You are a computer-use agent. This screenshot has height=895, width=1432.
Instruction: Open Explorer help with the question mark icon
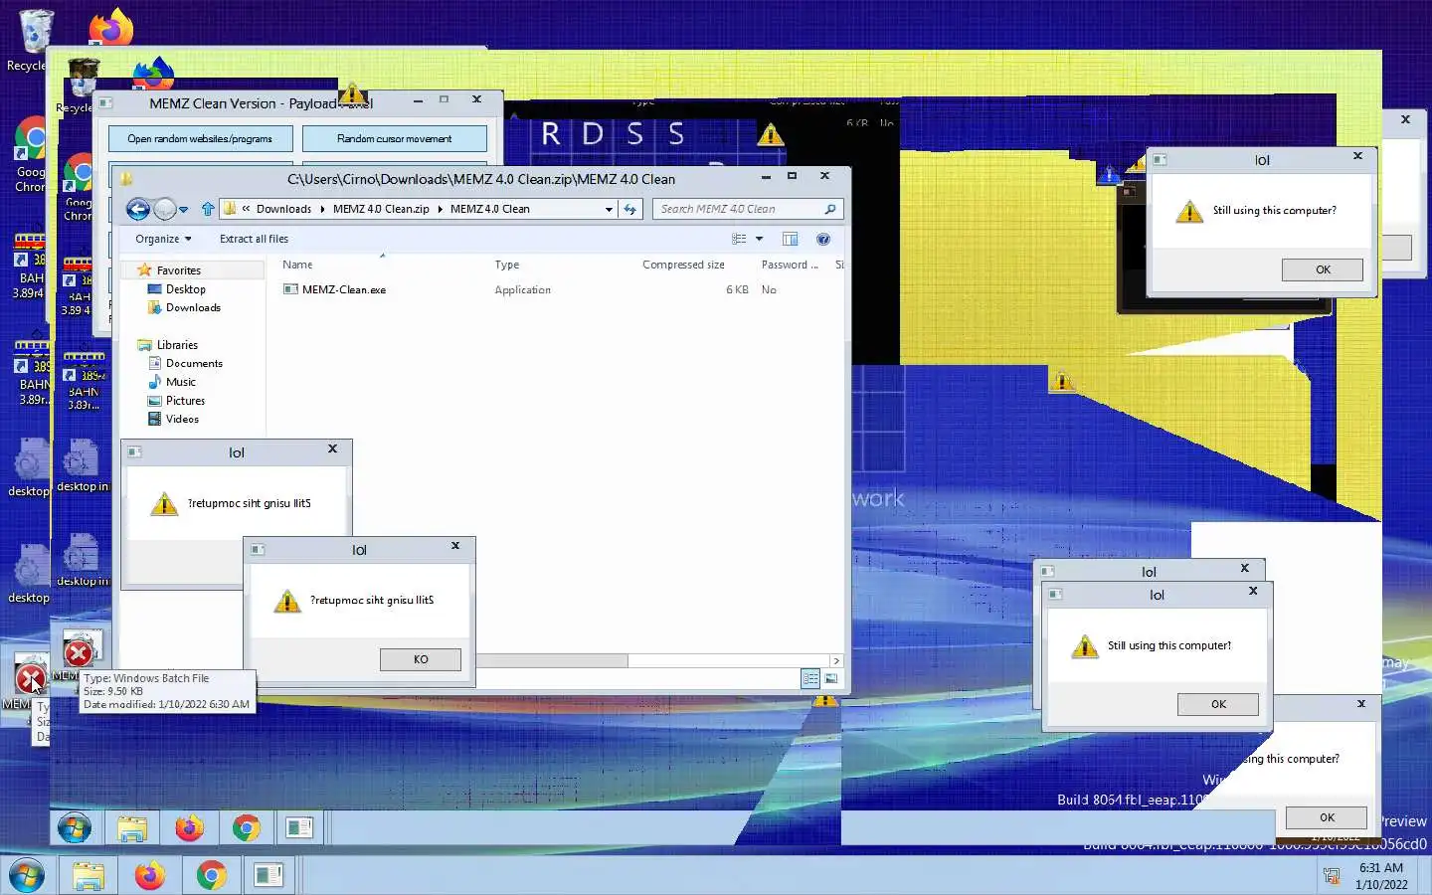823,239
